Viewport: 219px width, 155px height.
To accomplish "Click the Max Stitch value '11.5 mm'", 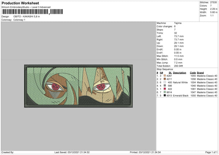I will click(179, 56).
